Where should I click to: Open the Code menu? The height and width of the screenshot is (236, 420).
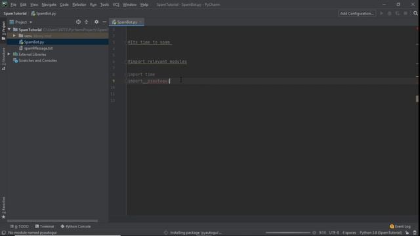[x=64, y=5]
